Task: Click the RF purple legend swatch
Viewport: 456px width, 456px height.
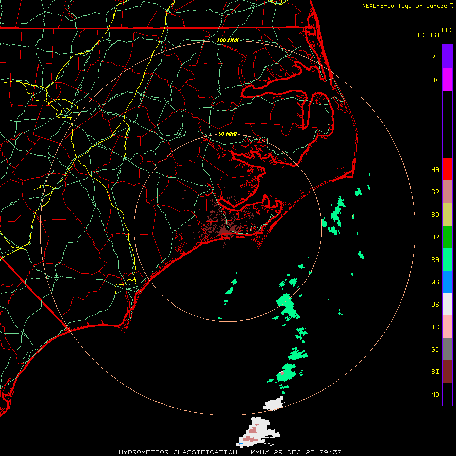Action: coord(447,56)
